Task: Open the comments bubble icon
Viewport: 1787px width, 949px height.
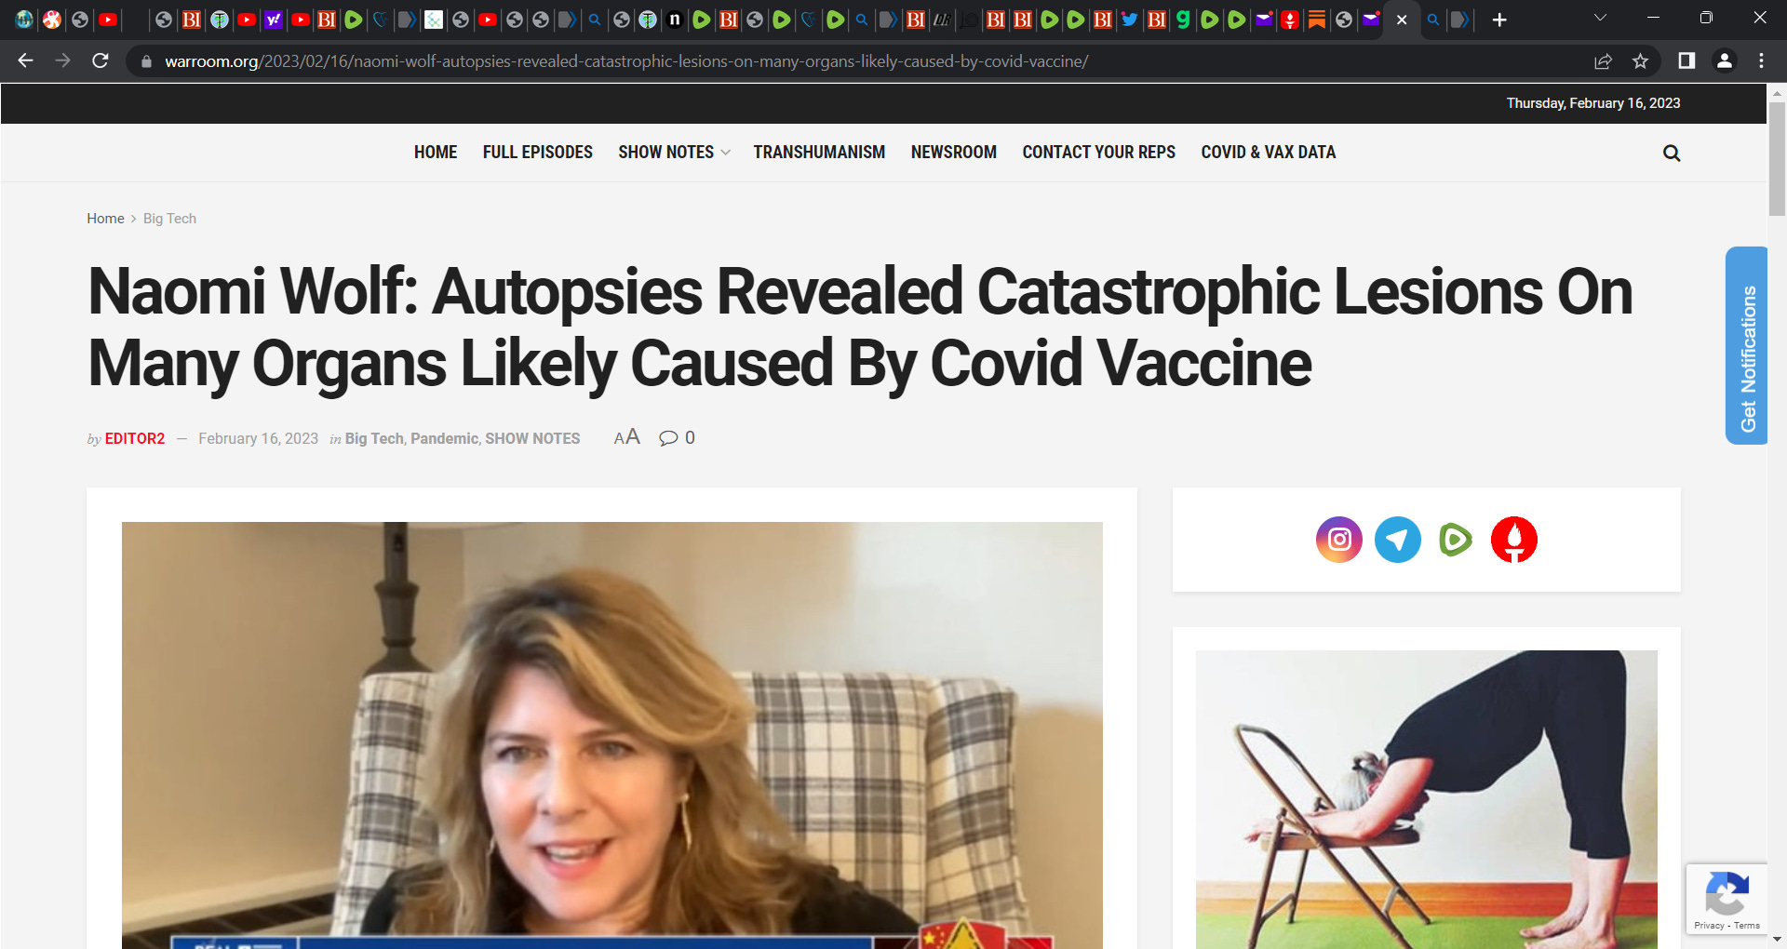Action: tap(668, 438)
